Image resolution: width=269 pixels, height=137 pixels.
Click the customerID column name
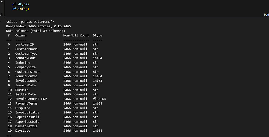(x=24, y=45)
